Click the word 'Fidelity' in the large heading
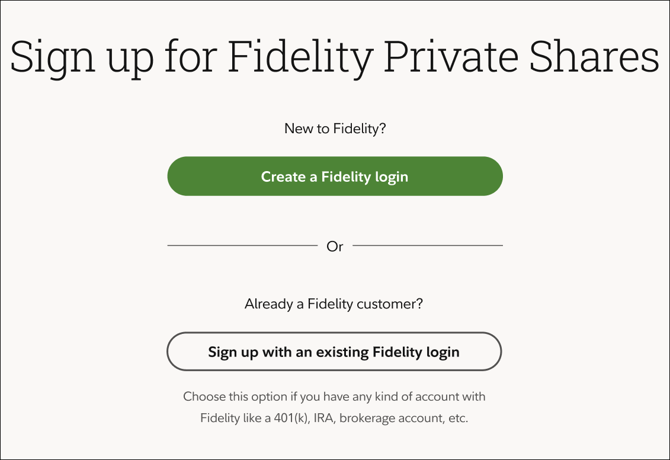670x460 pixels. 300,57
